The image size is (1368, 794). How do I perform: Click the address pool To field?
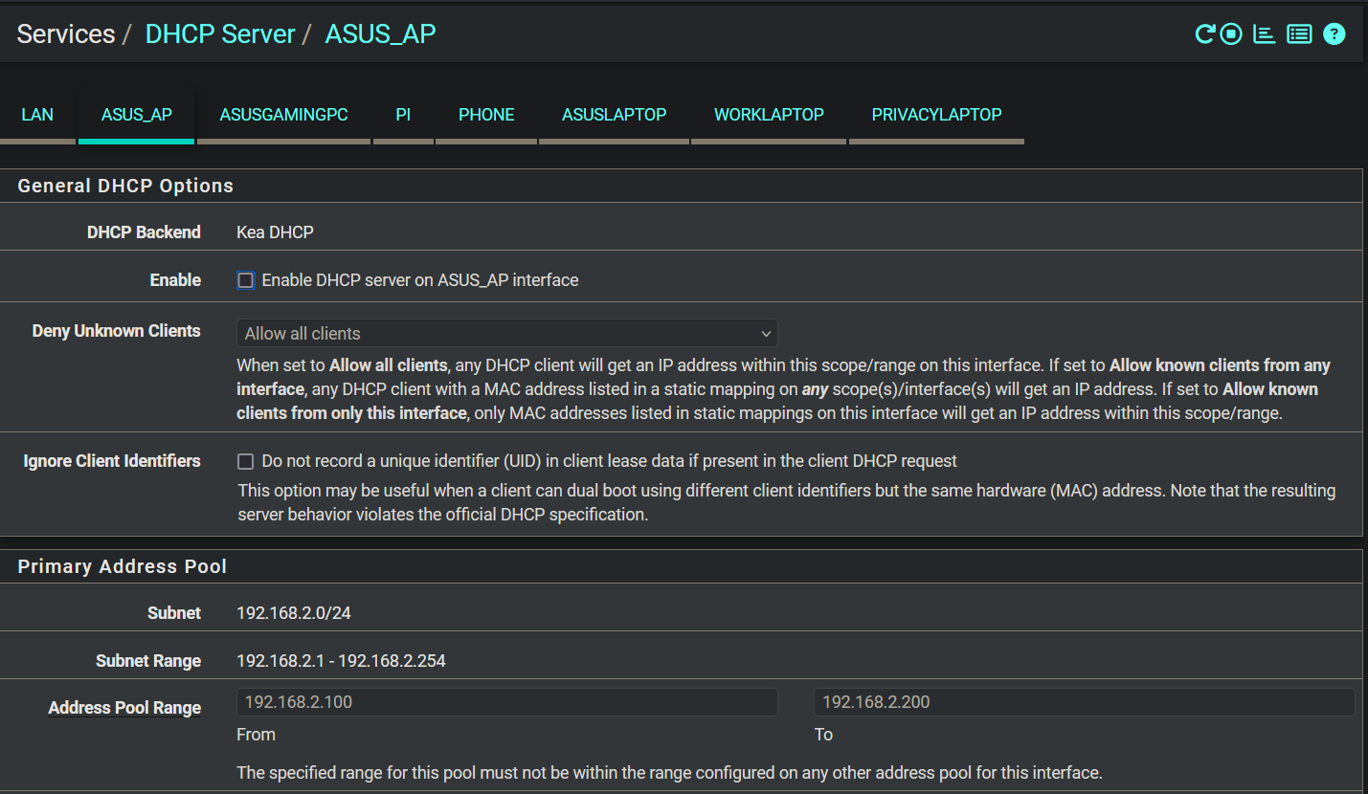coord(1084,702)
